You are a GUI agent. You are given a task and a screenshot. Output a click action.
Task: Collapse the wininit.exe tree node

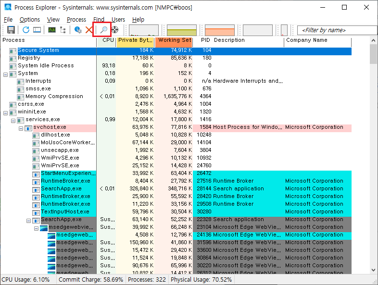[6, 113]
